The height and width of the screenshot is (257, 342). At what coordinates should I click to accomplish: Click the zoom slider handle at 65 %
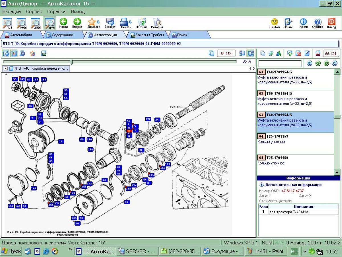(x=72, y=62)
